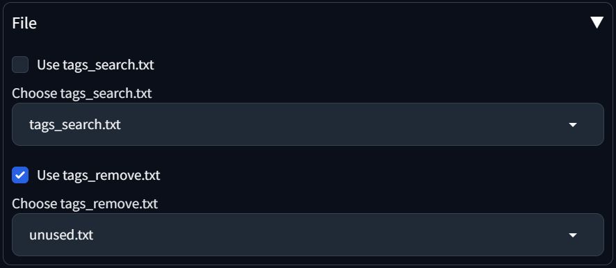Click the blue checkmark icon for tags_remove.txt

20,175
